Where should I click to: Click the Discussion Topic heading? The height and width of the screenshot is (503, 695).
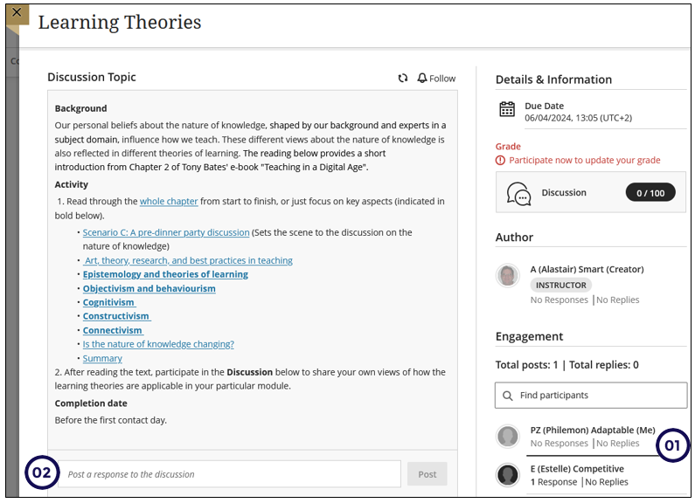click(92, 77)
